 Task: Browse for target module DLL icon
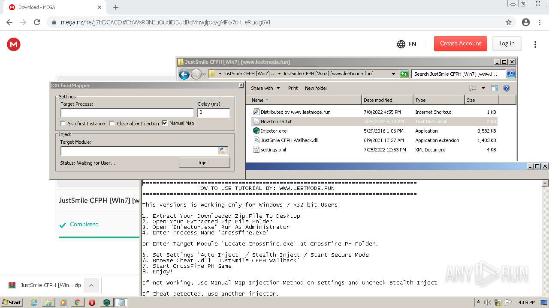click(223, 151)
